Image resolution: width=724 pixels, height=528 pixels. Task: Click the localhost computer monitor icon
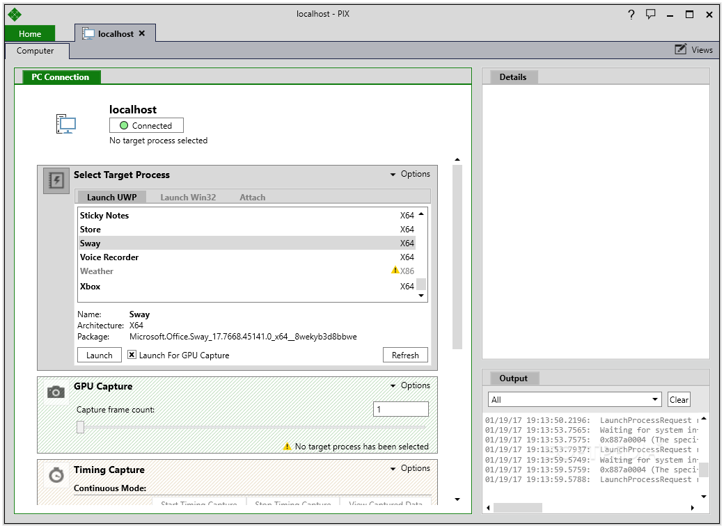coord(66,124)
